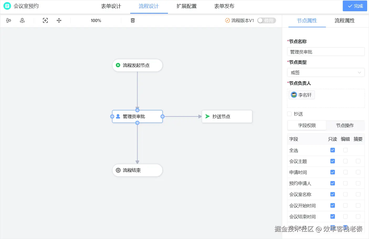The width and height of the screenshot is (369, 239).
Task: Click the trash delete icon
Action: click(x=133, y=20)
